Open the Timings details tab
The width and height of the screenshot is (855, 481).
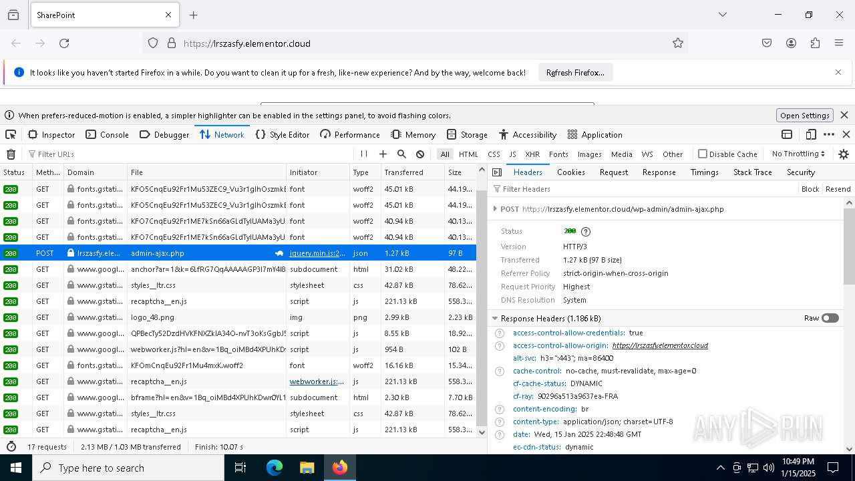tap(705, 172)
